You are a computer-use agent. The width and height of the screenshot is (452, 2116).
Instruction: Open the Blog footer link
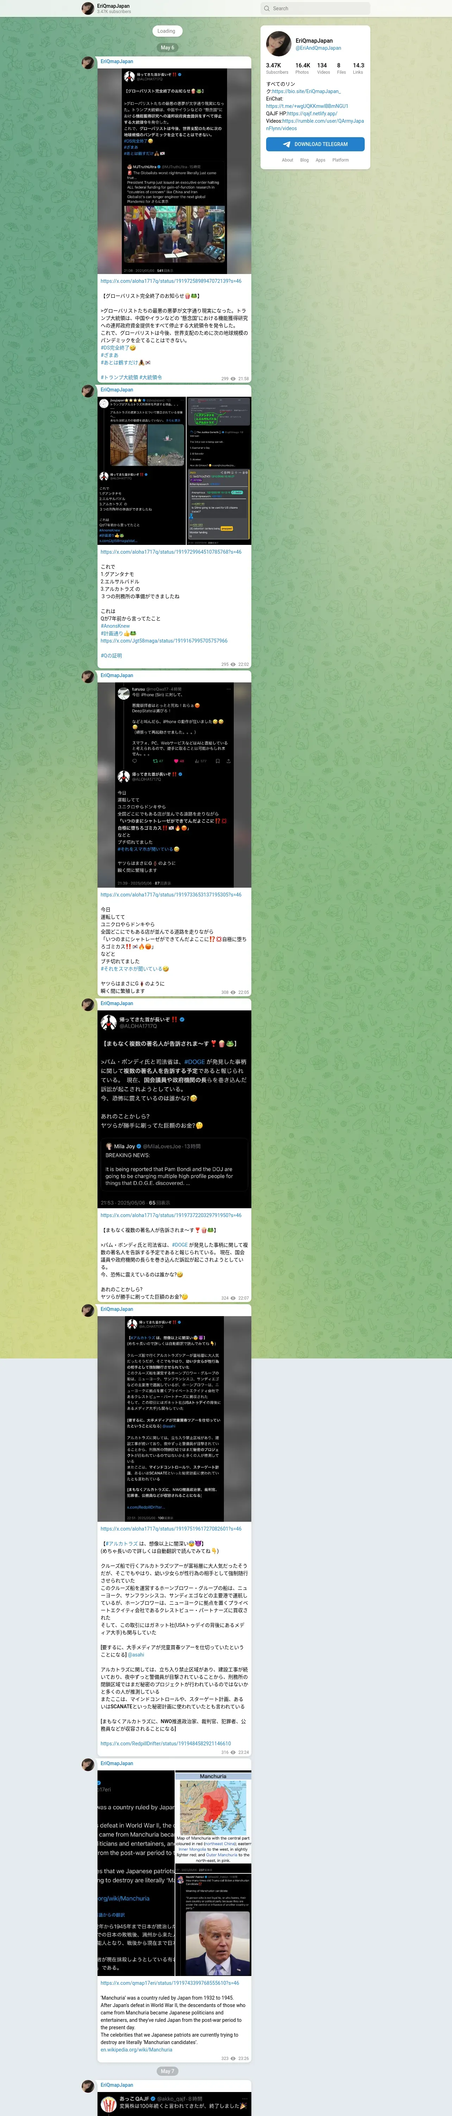pos(305,160)
